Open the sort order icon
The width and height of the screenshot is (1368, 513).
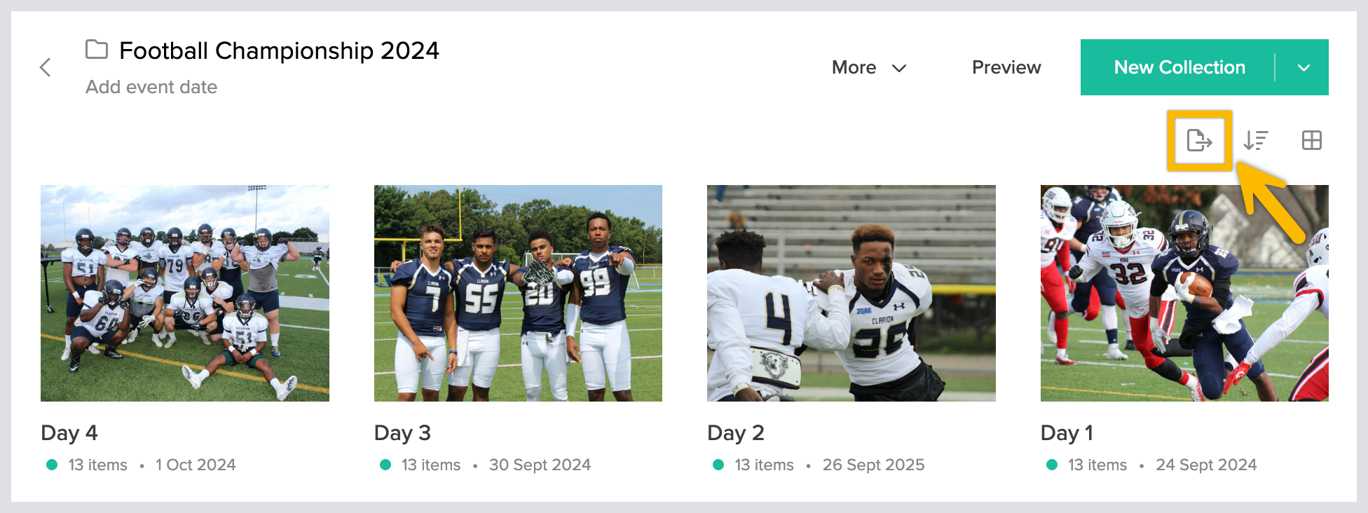coord(1256,140)
